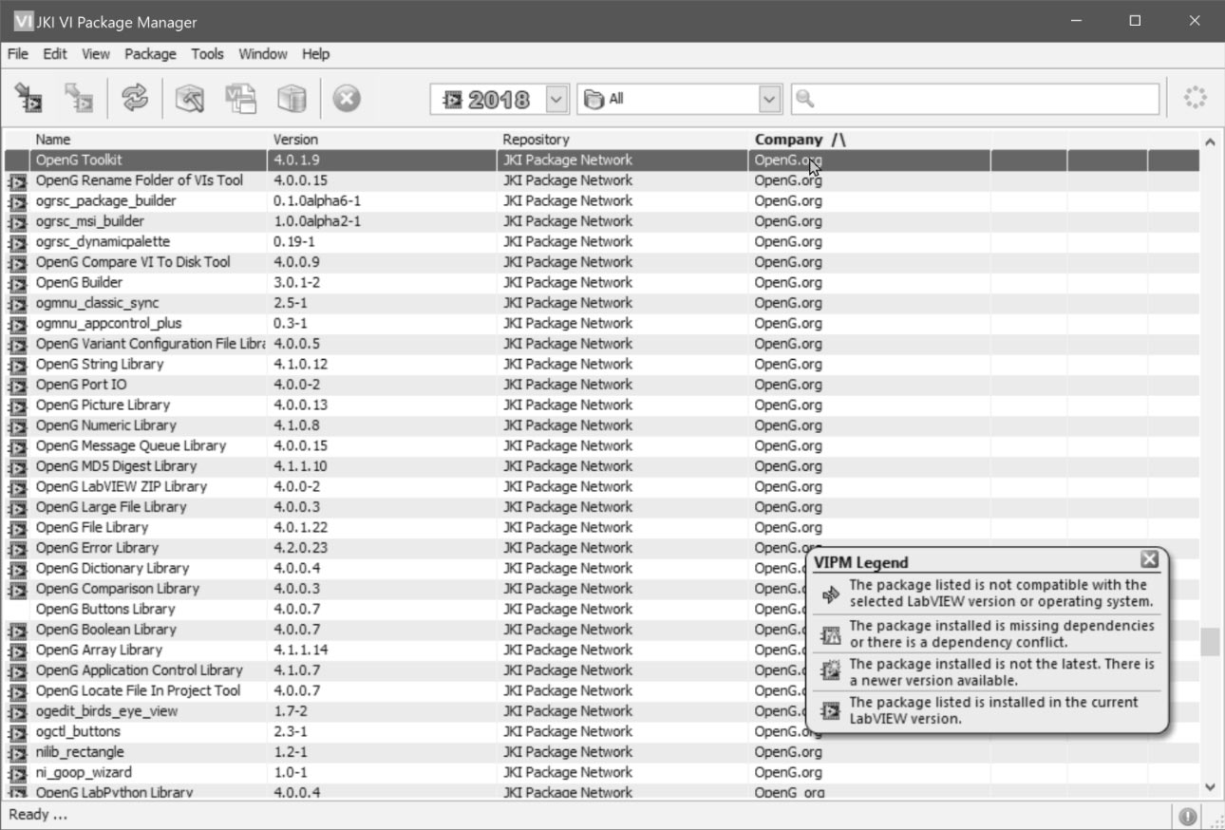Open the Package menu

(150, 54)
